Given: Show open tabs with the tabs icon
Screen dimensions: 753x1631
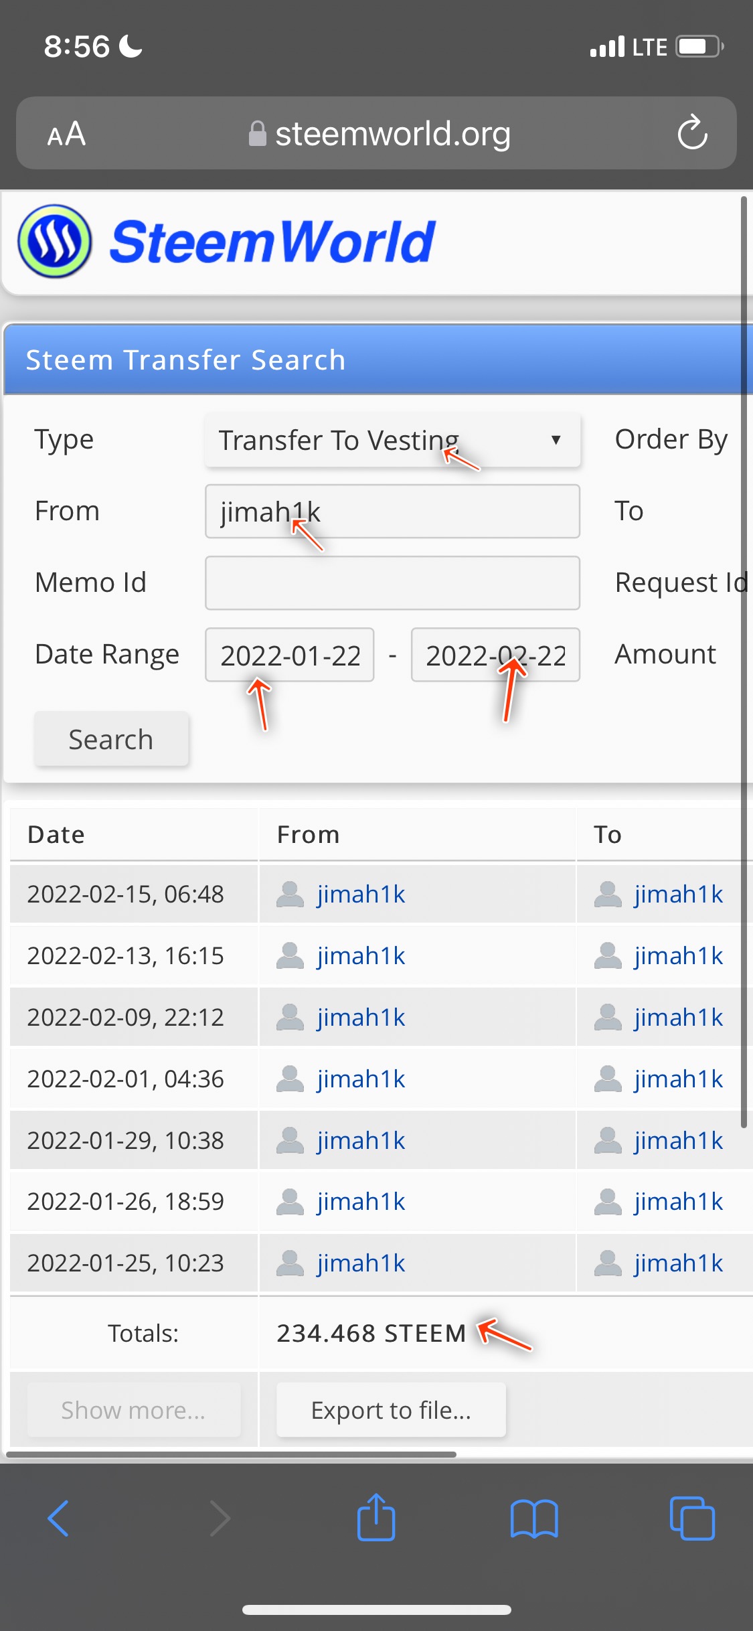Looking at the screenshot, I should pyautogui.click(x=692, y=1518).
